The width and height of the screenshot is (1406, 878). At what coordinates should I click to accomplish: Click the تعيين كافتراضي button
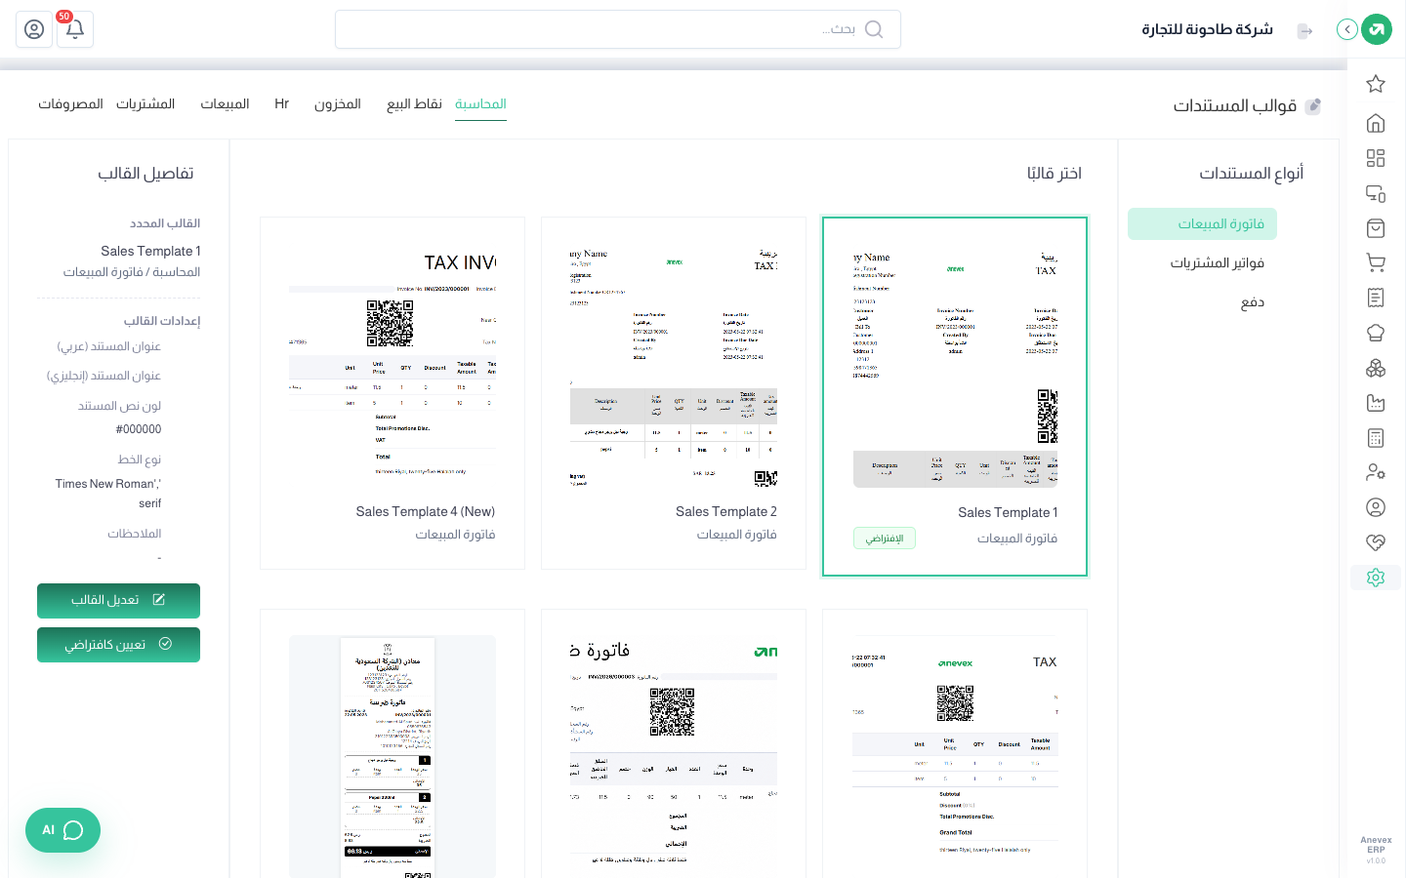point(118,645)
